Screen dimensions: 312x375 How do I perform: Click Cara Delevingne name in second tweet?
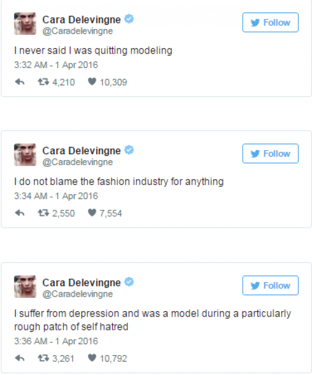81,151
